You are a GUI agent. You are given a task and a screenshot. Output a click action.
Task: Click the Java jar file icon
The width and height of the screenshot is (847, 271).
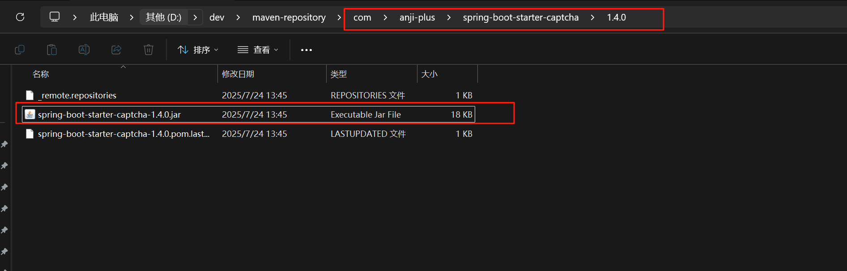[30, 114]
